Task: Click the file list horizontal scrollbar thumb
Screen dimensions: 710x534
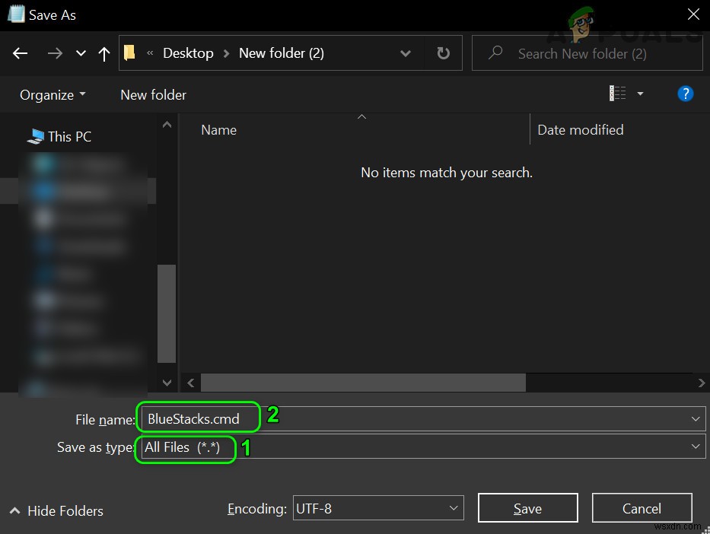Action: point(363,383)
